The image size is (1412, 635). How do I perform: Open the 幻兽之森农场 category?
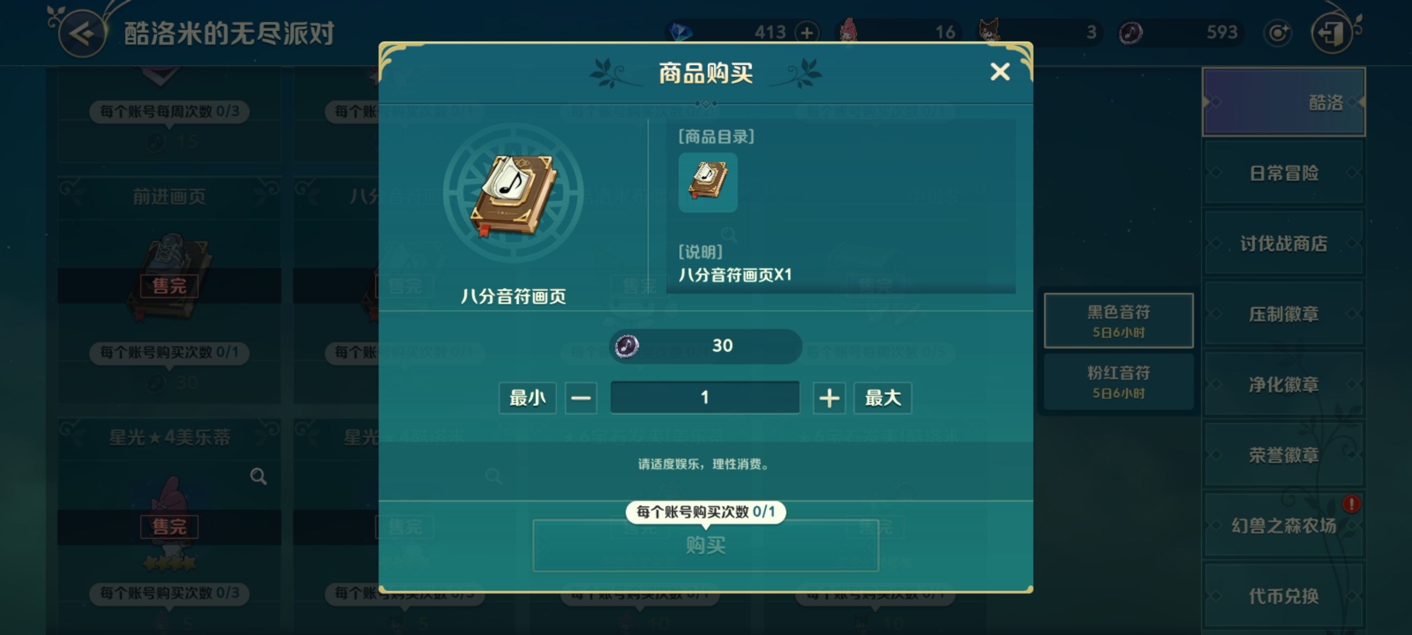(x=1283, y=526)
